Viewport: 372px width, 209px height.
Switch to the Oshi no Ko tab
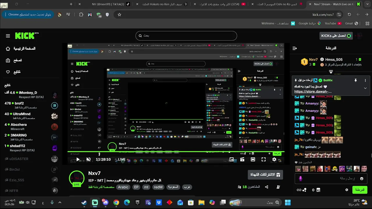(276, 4)
